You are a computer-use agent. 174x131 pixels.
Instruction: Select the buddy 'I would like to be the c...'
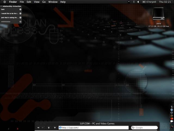(10, 13)
